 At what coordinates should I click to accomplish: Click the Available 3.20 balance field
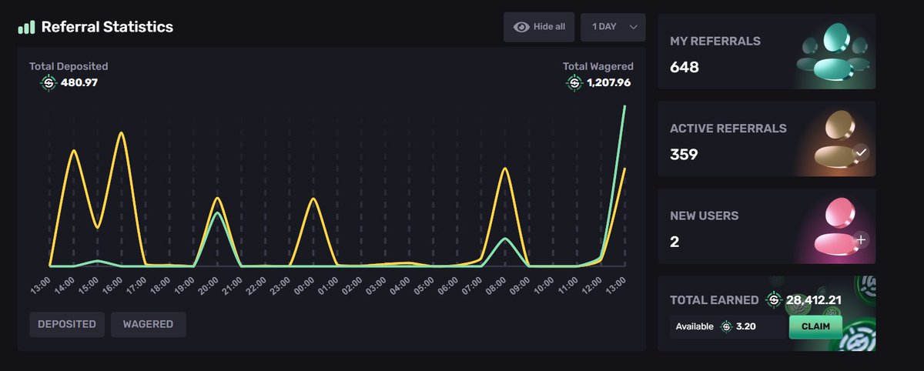[x=729, y=326]
